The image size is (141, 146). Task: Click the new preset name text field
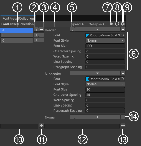tap(19, 126)
